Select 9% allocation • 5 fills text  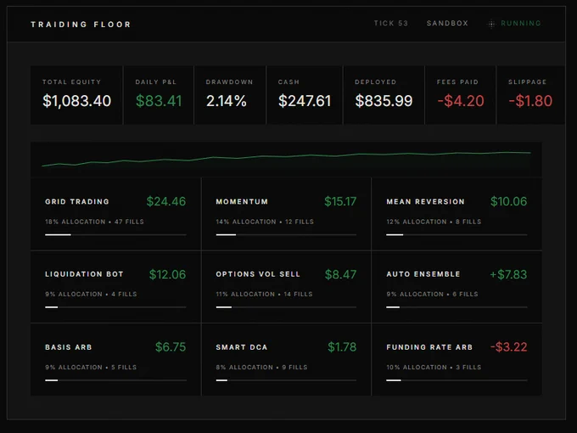(x=91, y=367)
